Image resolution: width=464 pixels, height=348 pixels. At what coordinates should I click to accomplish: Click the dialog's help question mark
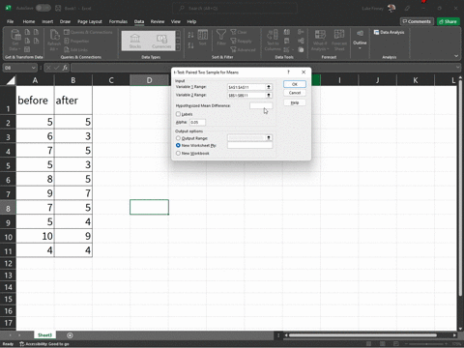point(288,72)
